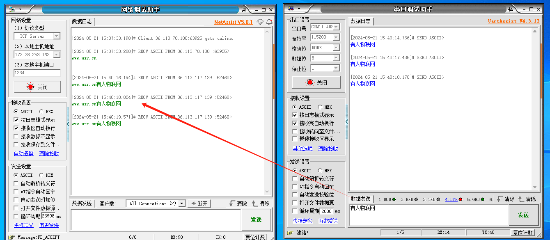Open 校验位 NONE dropdown
The height and width of the screenshot is (240, 550).
336,48
